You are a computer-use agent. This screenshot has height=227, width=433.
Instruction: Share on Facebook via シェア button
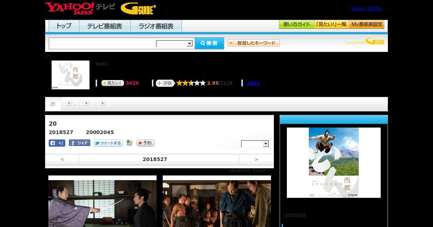79,143
